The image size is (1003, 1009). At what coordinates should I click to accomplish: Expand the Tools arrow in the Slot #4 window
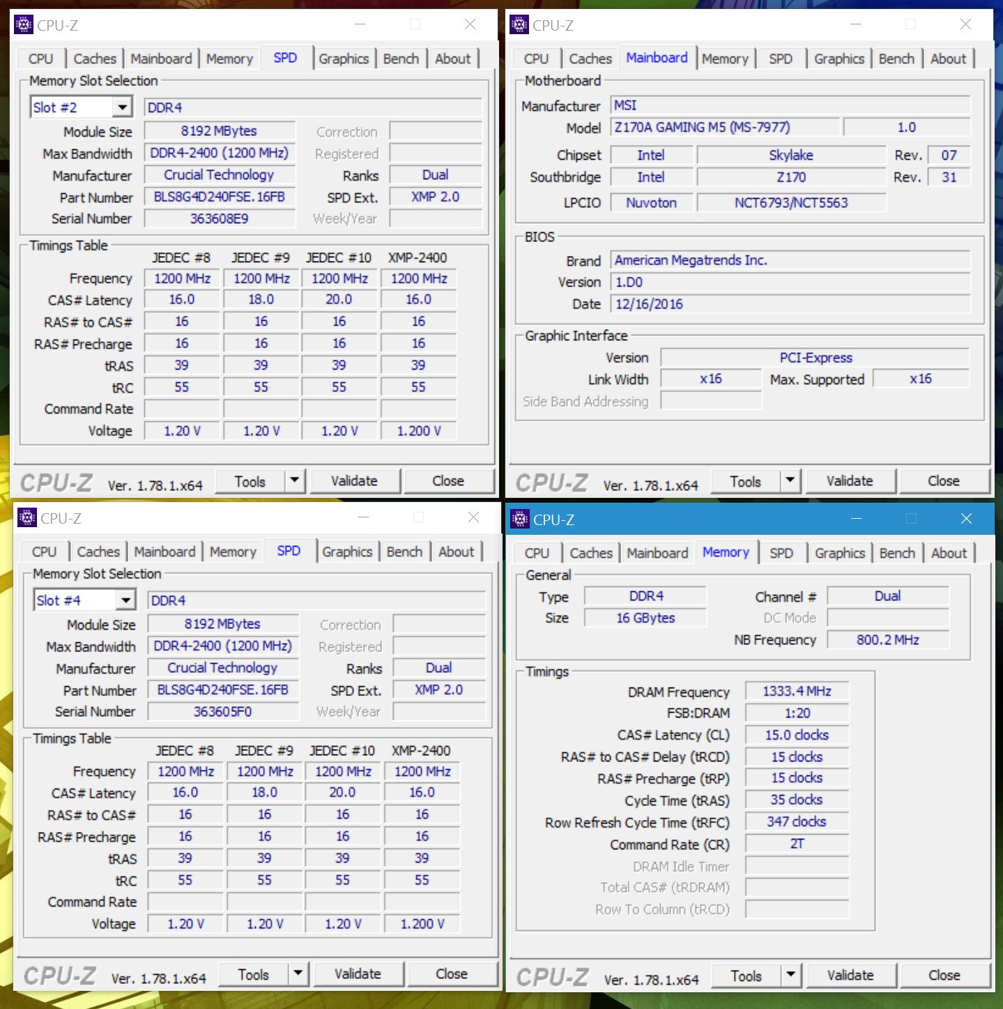(x=298, y=973)
